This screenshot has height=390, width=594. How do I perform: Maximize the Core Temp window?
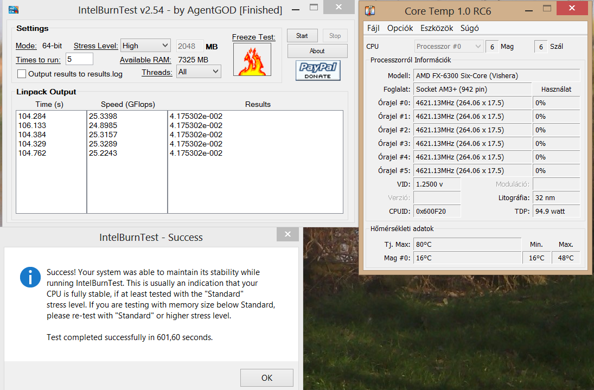pyautogui.click(x=547, y=8)
